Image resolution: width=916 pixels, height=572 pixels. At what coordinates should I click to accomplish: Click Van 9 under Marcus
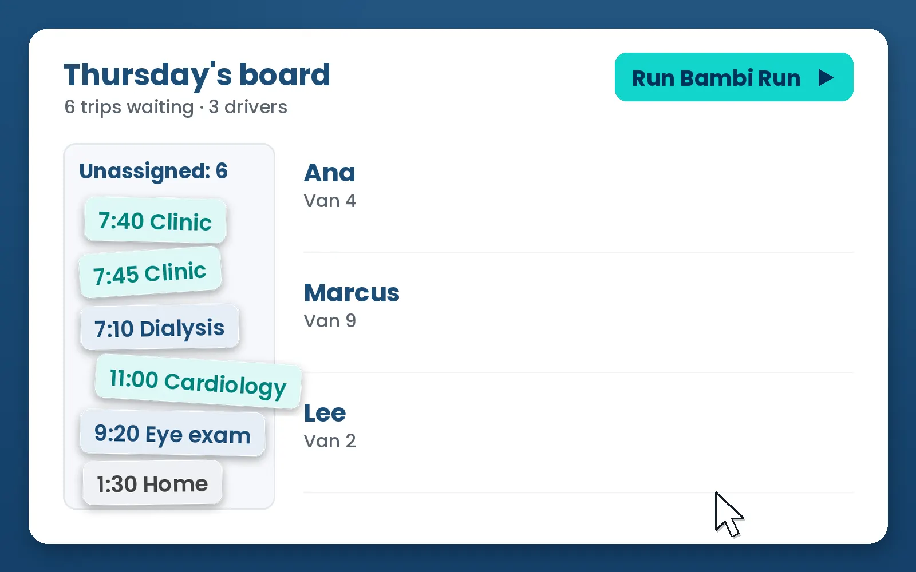[x=330, y=321]
